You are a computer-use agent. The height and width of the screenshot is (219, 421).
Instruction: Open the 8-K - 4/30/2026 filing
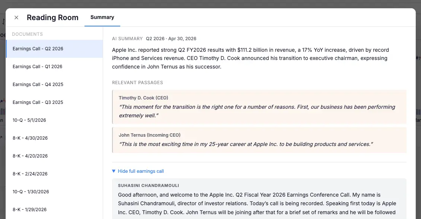(54, 138)
